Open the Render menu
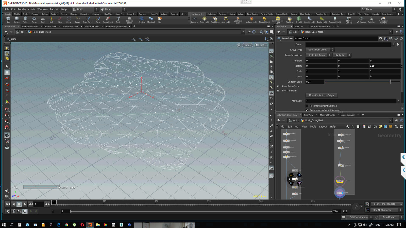The width and height of the screenshot is (406, 228). 22,9
